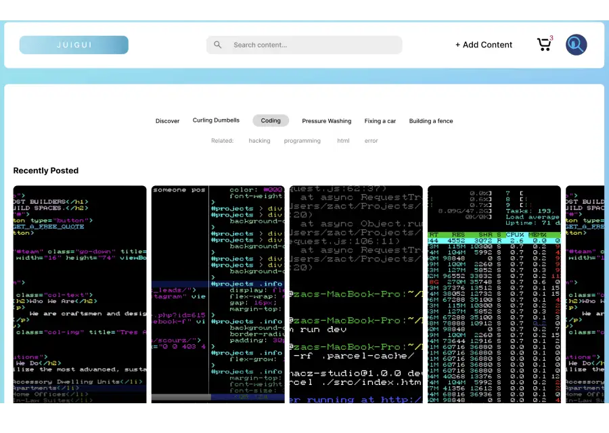
Task: Click the search magnifier icon
Action: [x=217, y=45]
